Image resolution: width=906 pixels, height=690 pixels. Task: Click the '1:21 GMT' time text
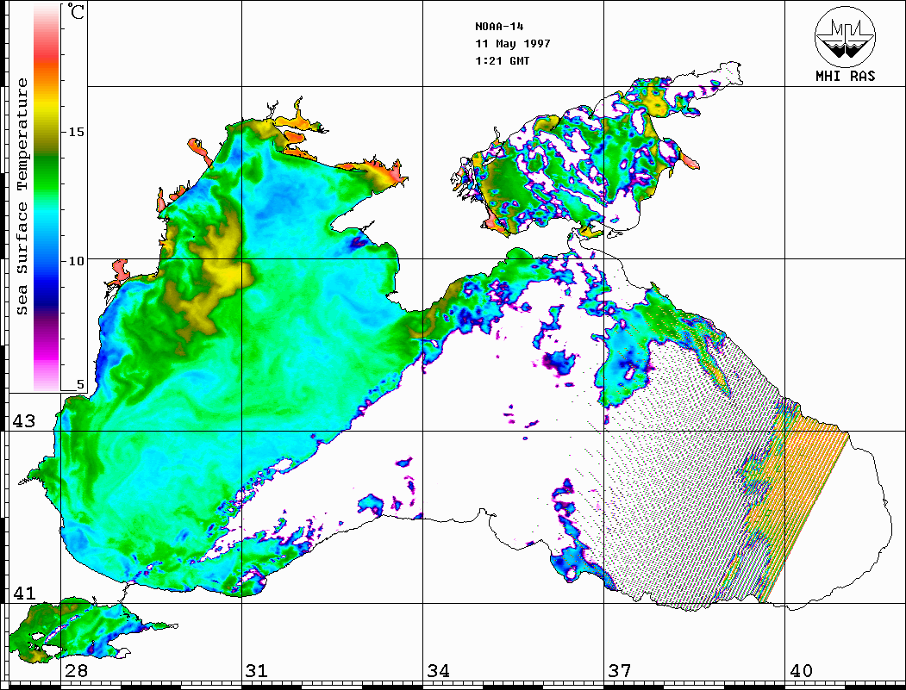pyautogui.click(x=502, y=60)
